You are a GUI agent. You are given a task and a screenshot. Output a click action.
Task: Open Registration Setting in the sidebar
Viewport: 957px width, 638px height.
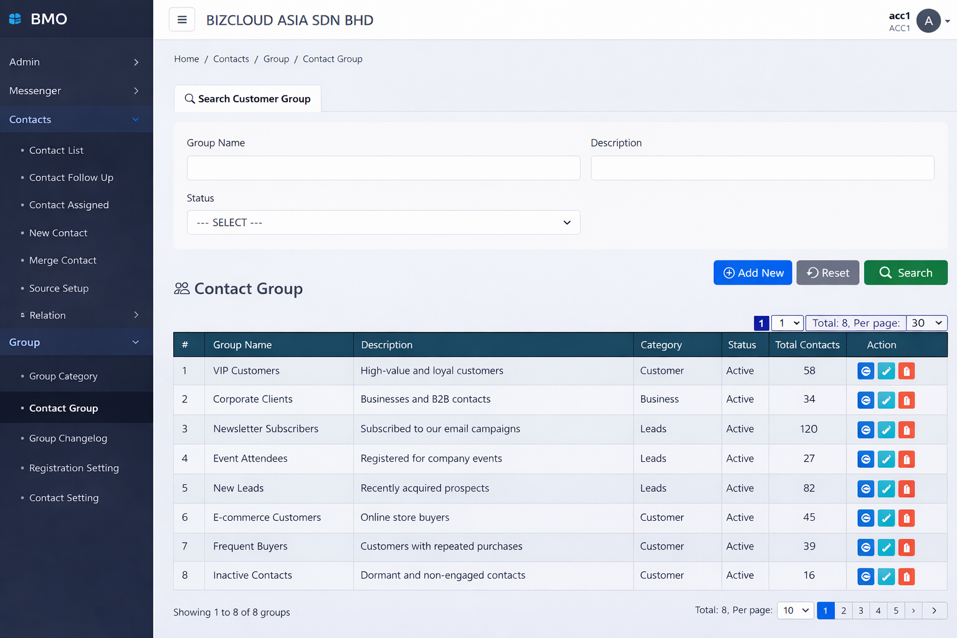(74, 468)
